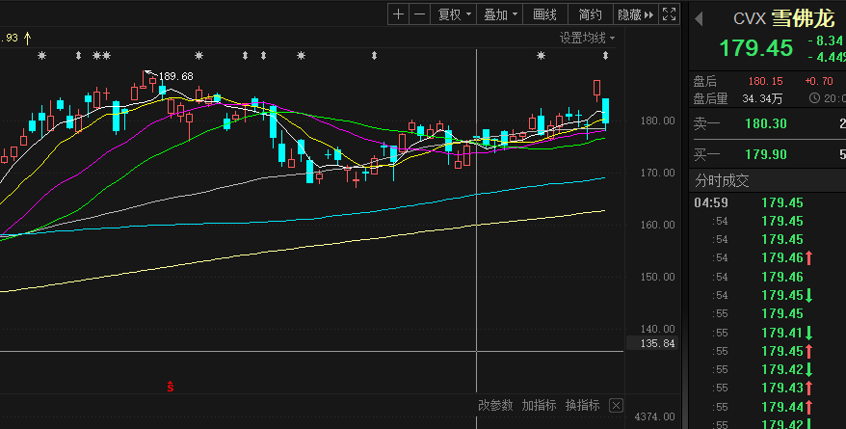The width and height of the screenshot is (846, 429).
Task: Select the 画线 drawing tool
Action: point(545,14)
